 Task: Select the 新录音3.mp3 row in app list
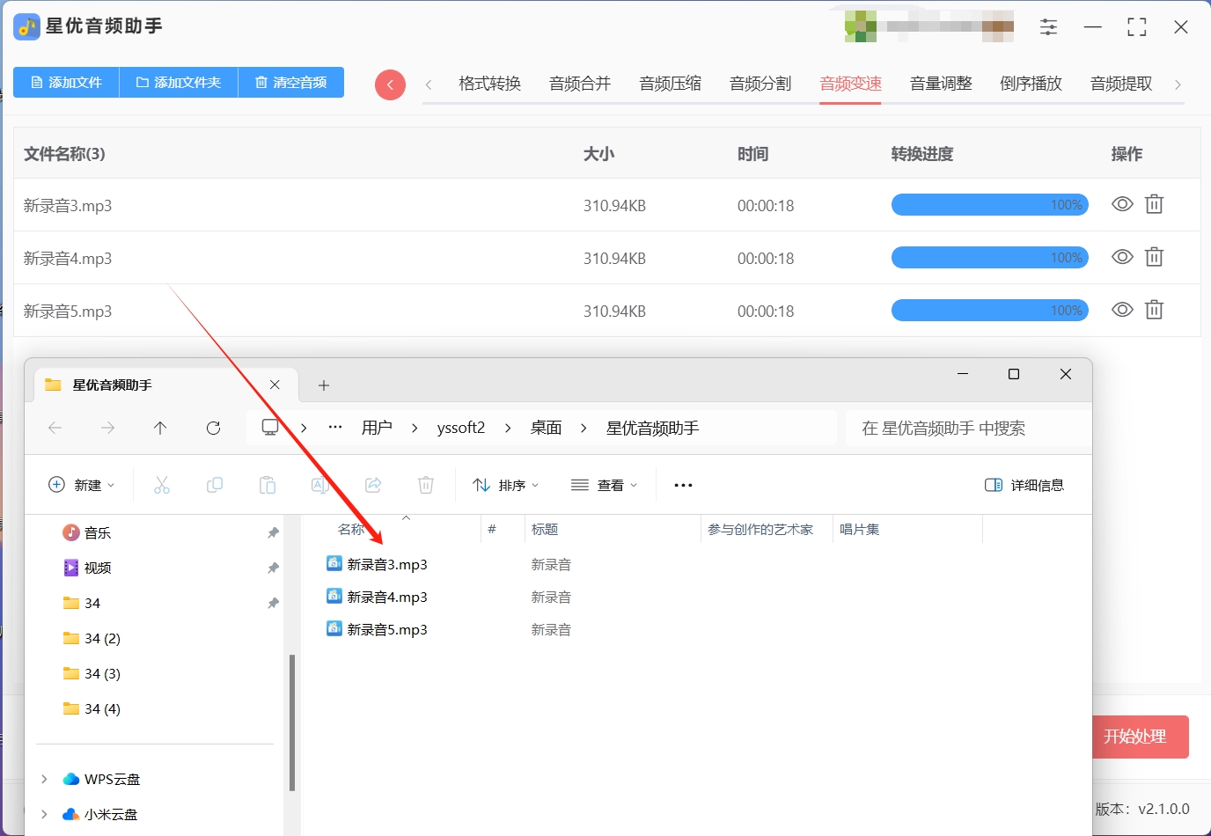point(607,205)
